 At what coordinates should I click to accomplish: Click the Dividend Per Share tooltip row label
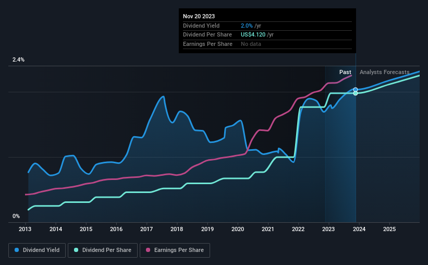point(207,35)
